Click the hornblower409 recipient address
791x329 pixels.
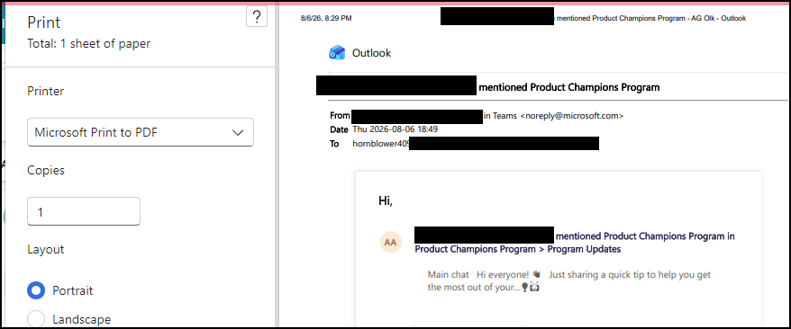381,144
